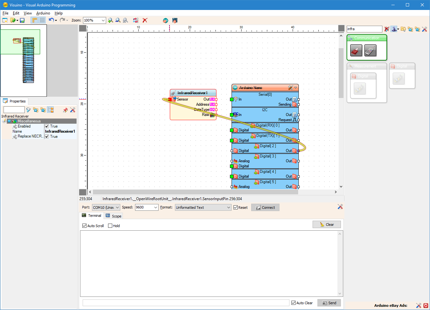Screen dimensions: 430x310
Task: Toggle the grid dots display button
Action: (x=42, y=20)
